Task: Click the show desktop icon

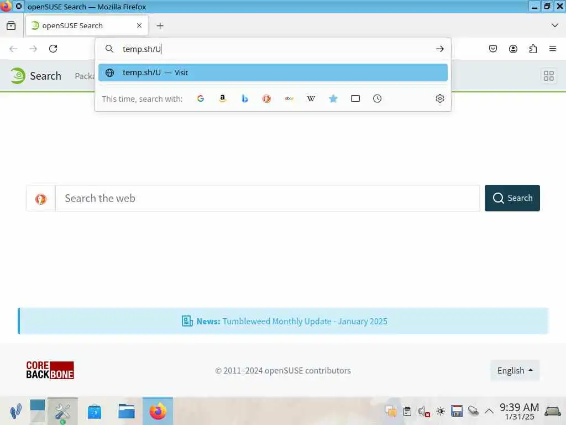Action: coord(553,411)
